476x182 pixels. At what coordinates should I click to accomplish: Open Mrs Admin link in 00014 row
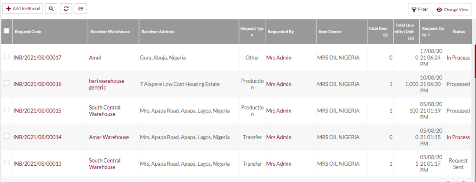point(279,137)
